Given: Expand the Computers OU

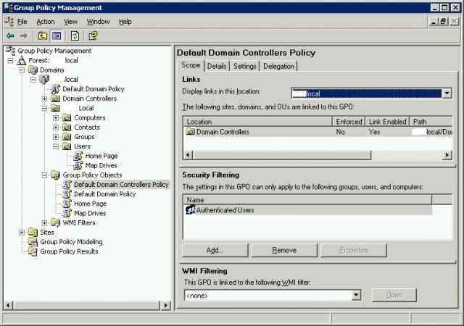Looking at the screenshot, I should tap(56, 118).
